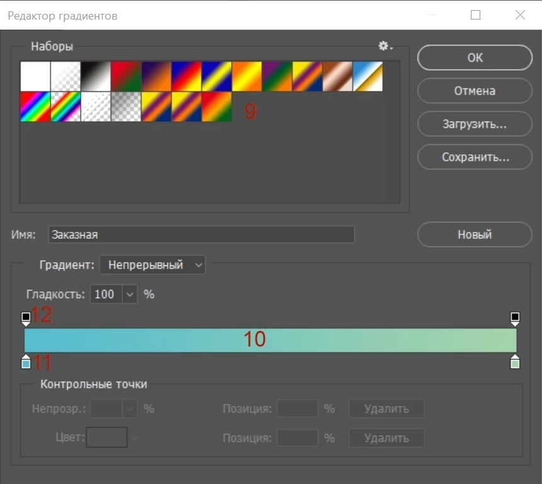Click the right green color stop
Image resolution: width=542 pixels, height=484 pixels.
coord(515,362)
